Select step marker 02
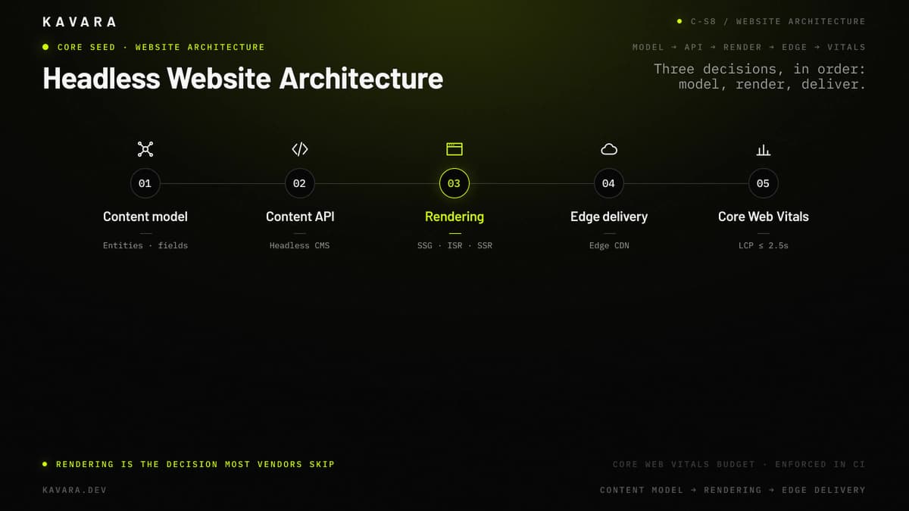Image resolution: width=909 pixels, height=511 pixels. pos(300,183)
